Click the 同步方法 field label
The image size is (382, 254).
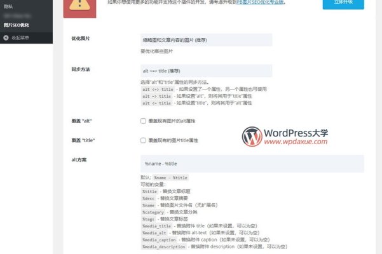pyautogui.click(x=81, y=69)
